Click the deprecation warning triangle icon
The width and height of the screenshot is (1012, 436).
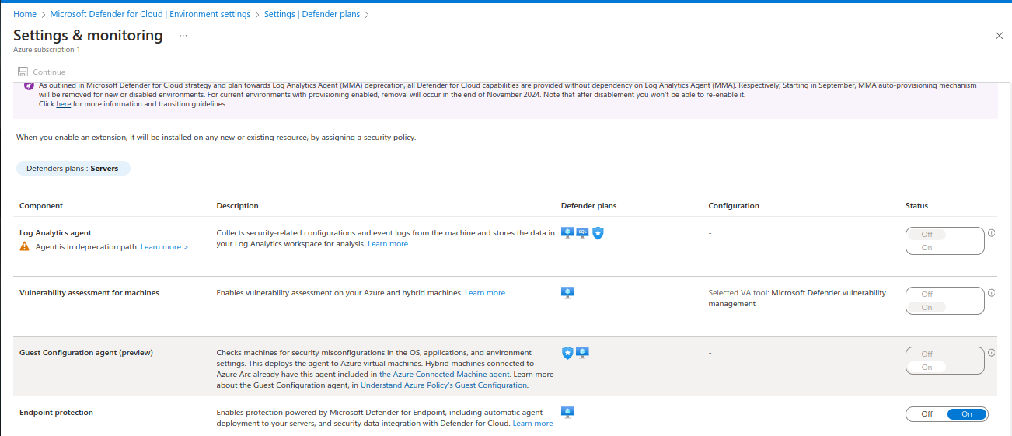[25, 246]
